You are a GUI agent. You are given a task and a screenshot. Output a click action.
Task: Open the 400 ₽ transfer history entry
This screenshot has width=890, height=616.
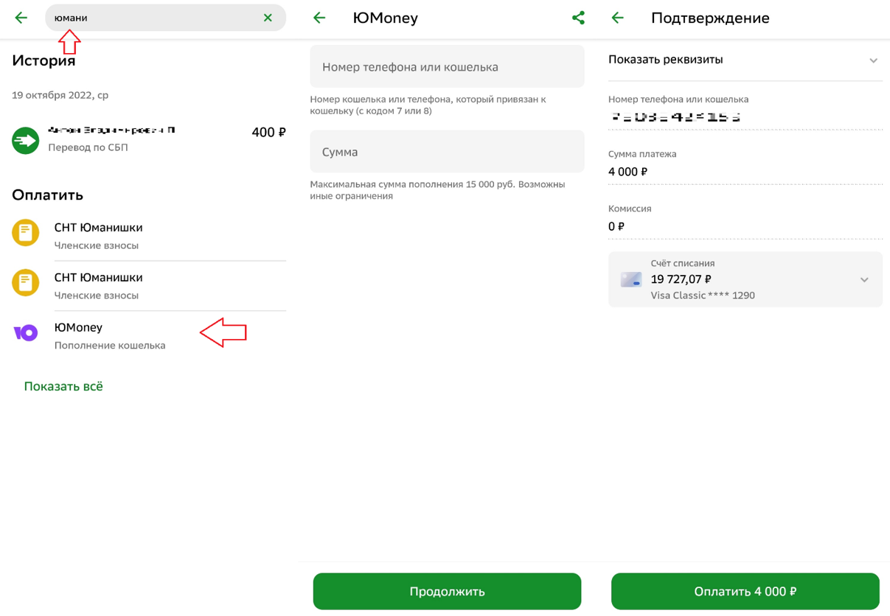coord(149,139)
